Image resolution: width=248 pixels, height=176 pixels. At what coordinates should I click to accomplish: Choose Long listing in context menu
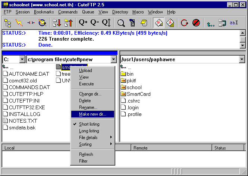92,131
